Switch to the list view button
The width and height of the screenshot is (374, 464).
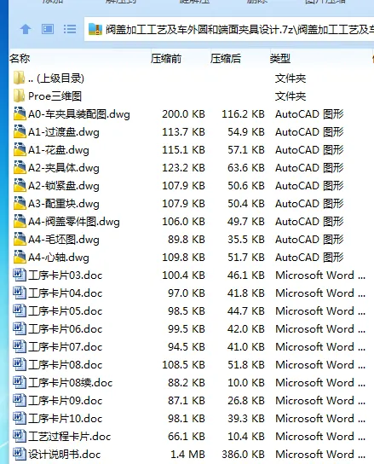[x=70, y=29]
